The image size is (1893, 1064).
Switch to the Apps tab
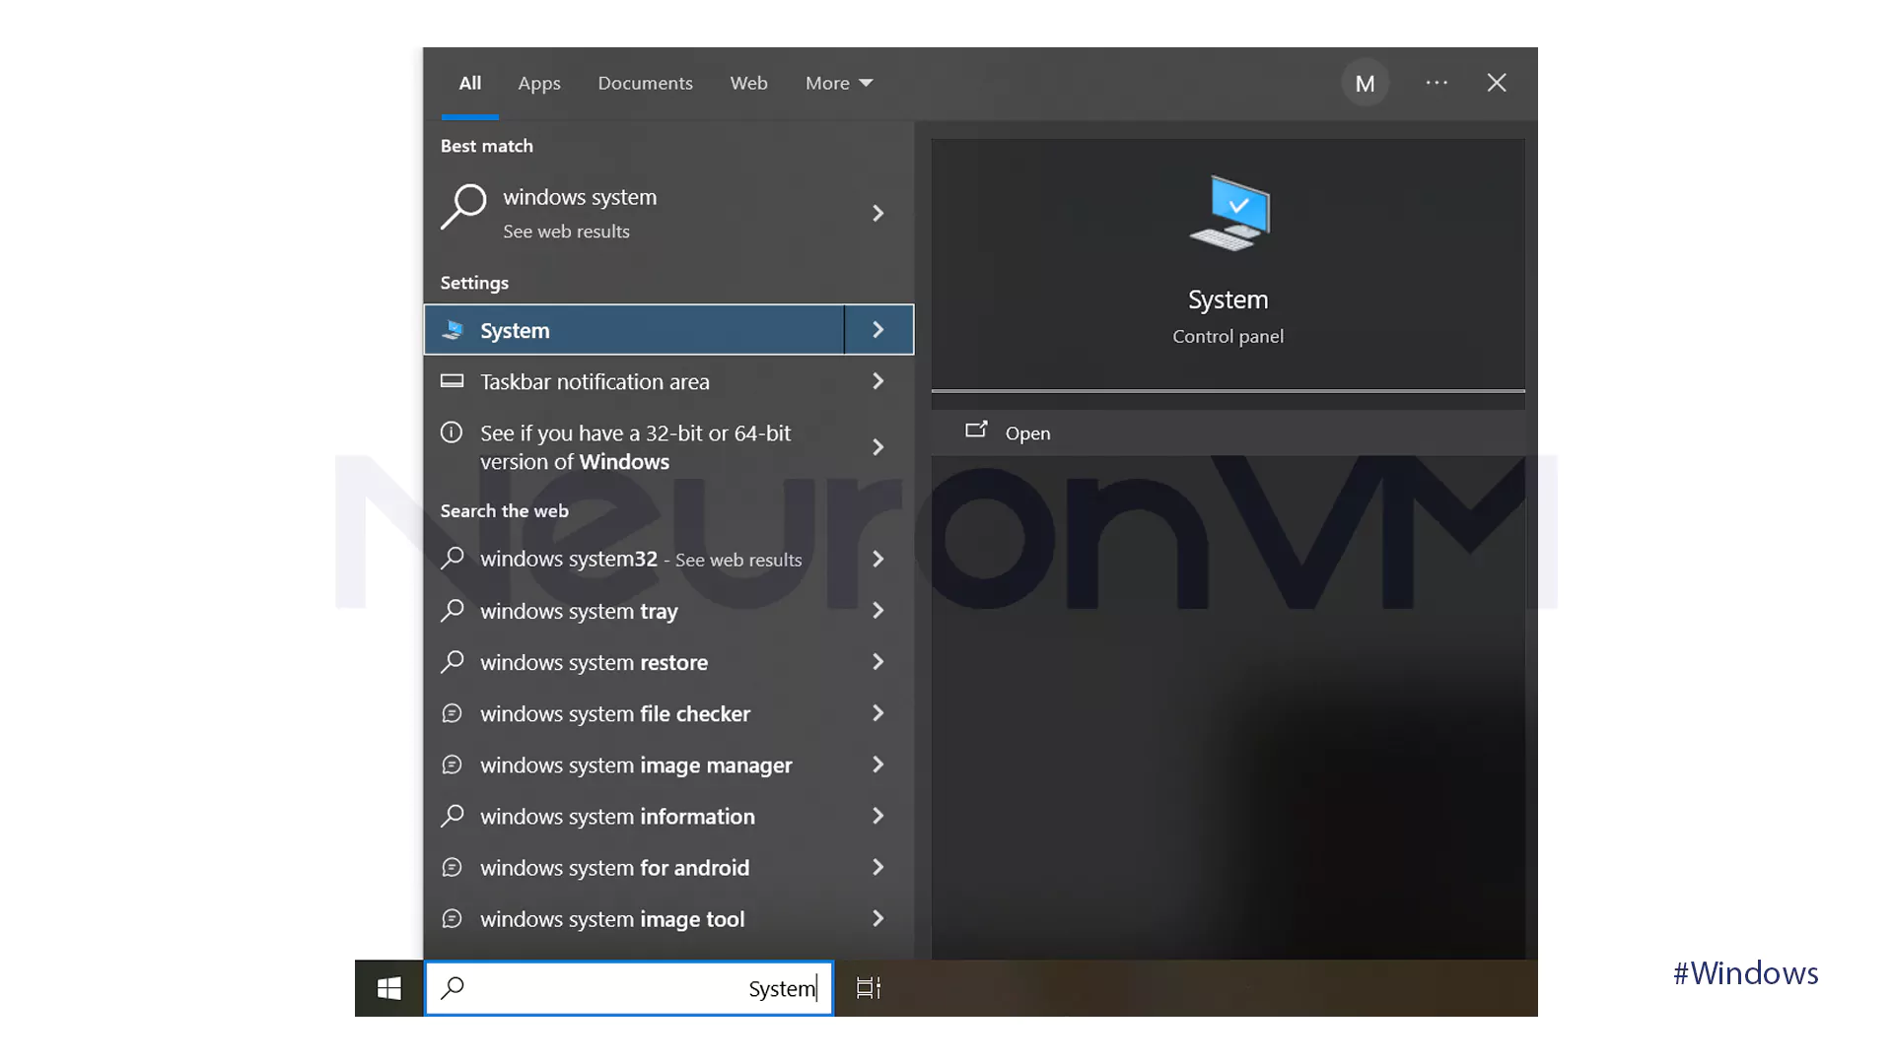539,84
